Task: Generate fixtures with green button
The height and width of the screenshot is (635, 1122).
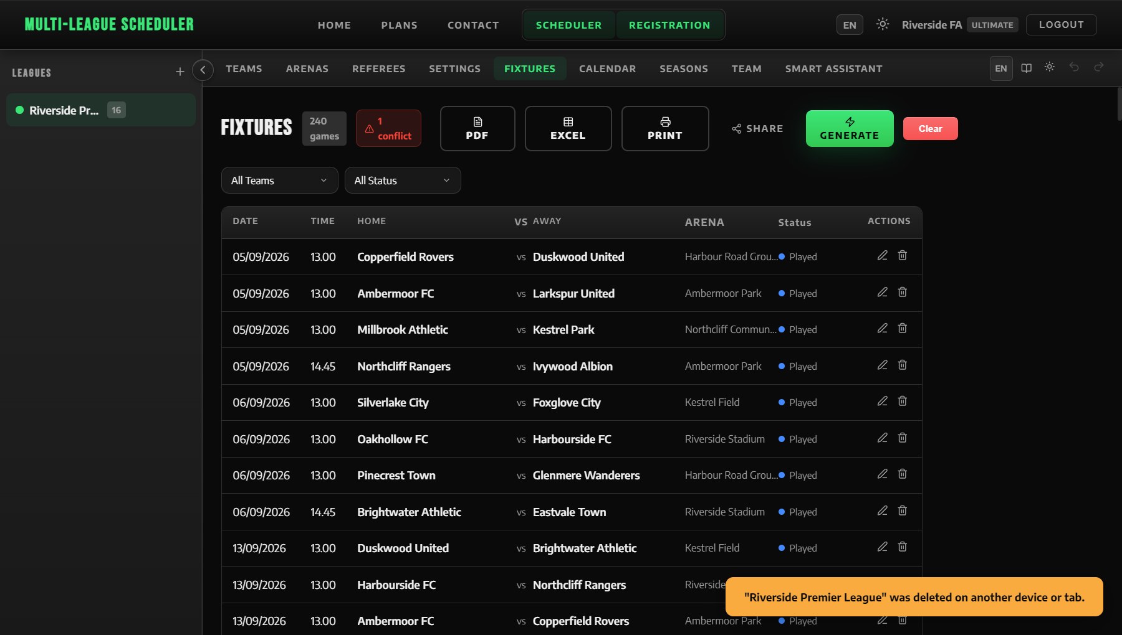Action: (850, 128)
